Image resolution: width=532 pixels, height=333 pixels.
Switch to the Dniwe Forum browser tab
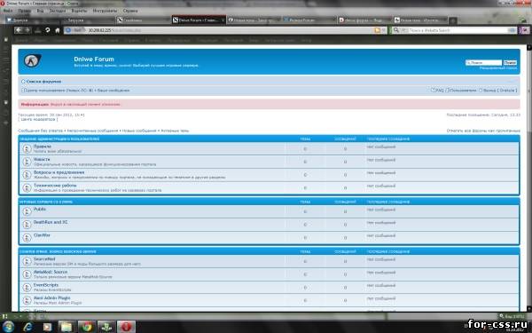pos(199,20)
